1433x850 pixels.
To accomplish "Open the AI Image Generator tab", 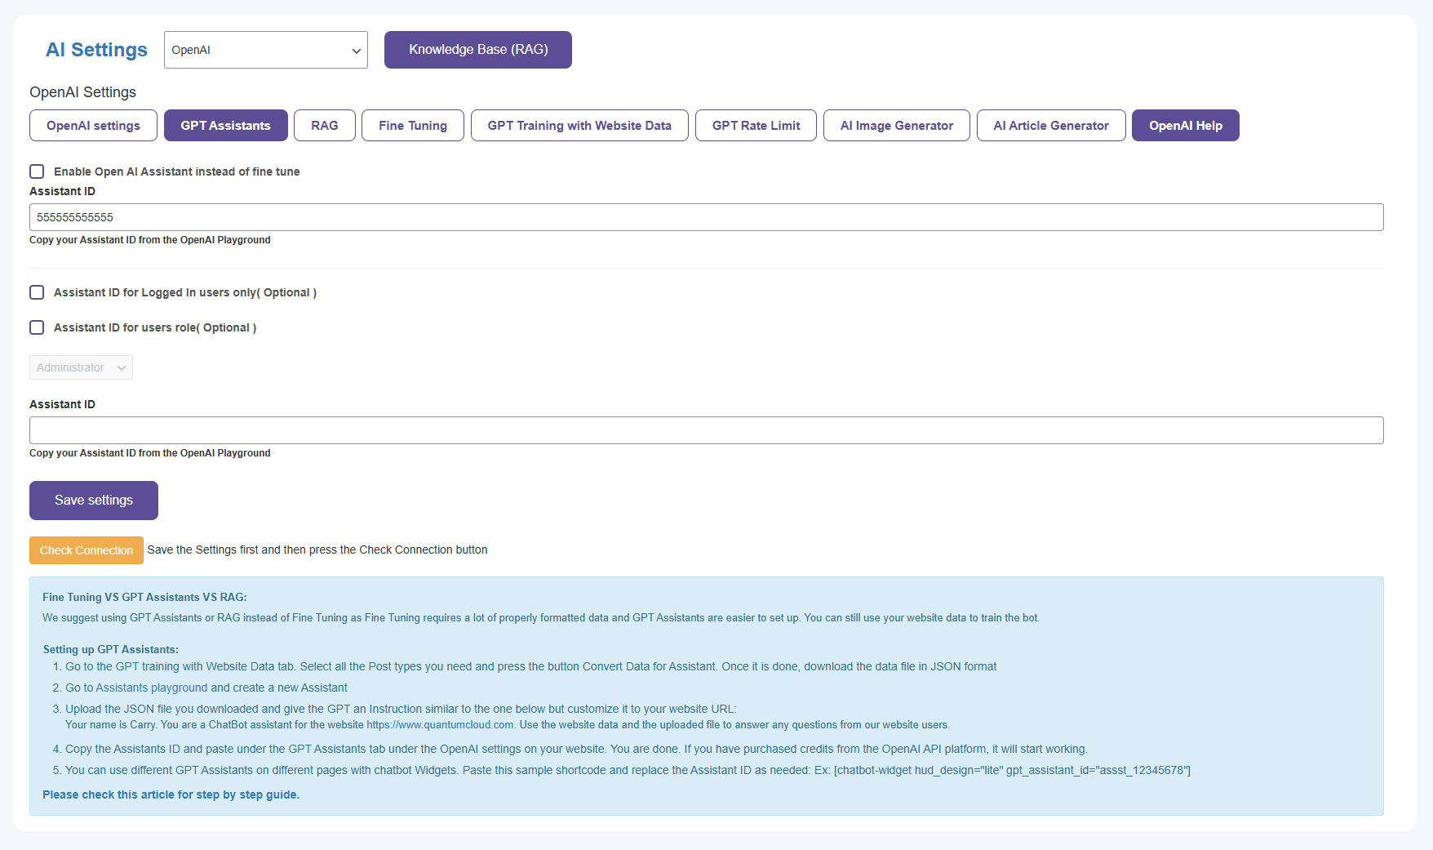I will pos(896,126).
